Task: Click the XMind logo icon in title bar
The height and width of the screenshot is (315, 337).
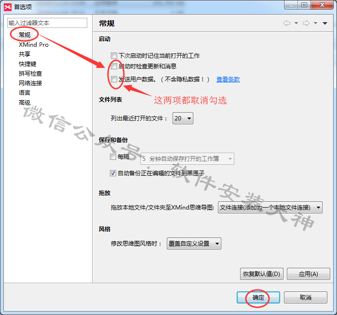Action: [x=8, y=7]
